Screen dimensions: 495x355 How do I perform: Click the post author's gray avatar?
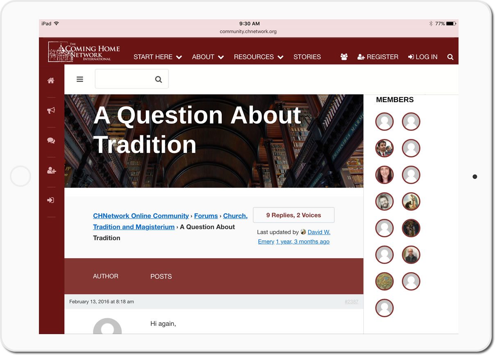click(x=107, y=326)
